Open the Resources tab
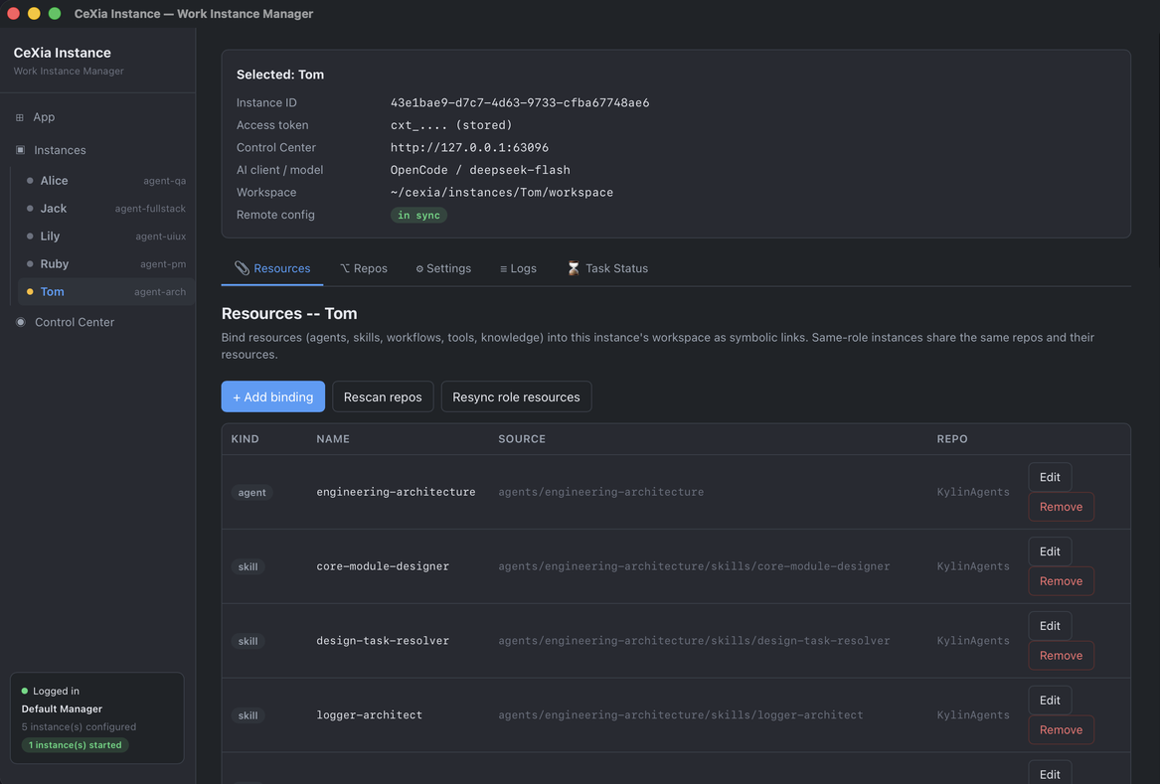The height and width of the screenshot is (784, 1160). (x=272, y=268)
